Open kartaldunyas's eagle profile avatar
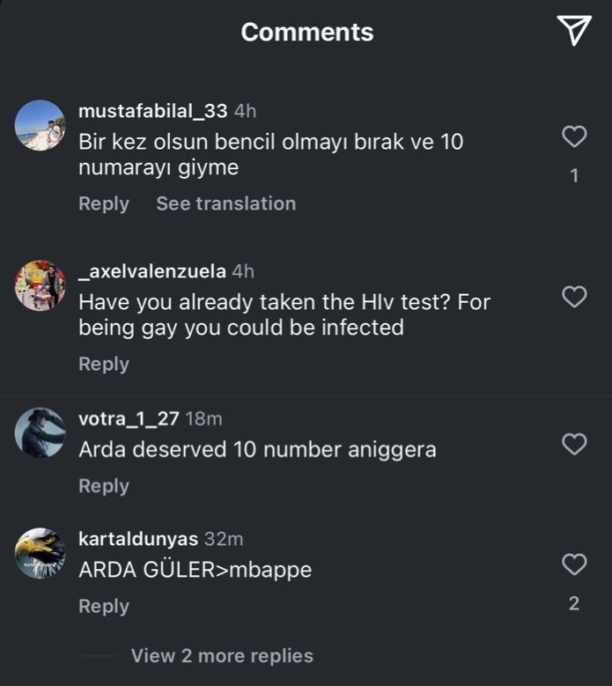Screen dimensions: 612x686 tap(41, 553)
